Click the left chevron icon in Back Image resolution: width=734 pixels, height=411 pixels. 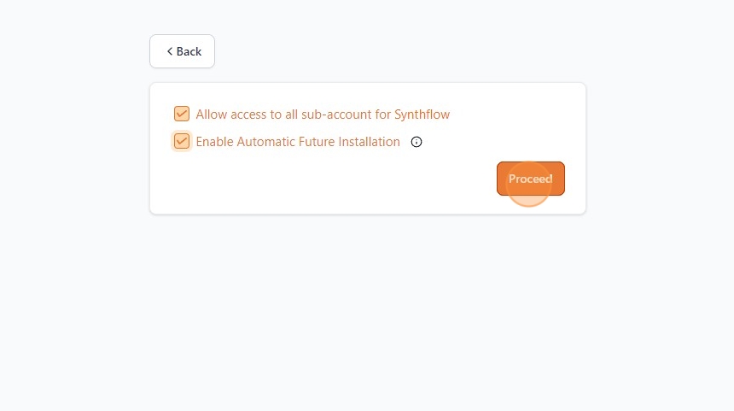pyautogui.click(x=170, y=51)
